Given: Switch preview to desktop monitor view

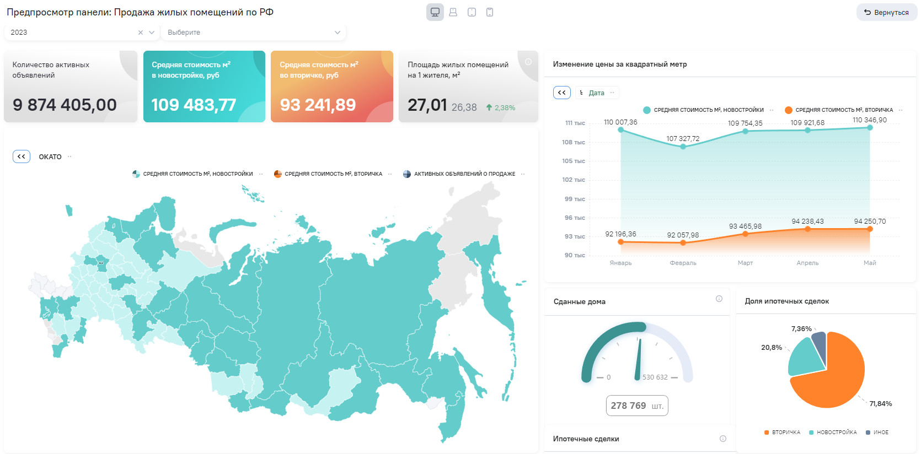Looking at the screenshot, I should [x=435, y=12].
